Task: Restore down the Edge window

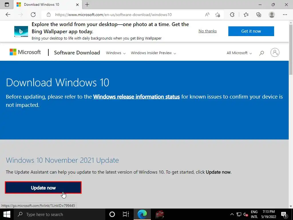Action: tap(273, 5)
